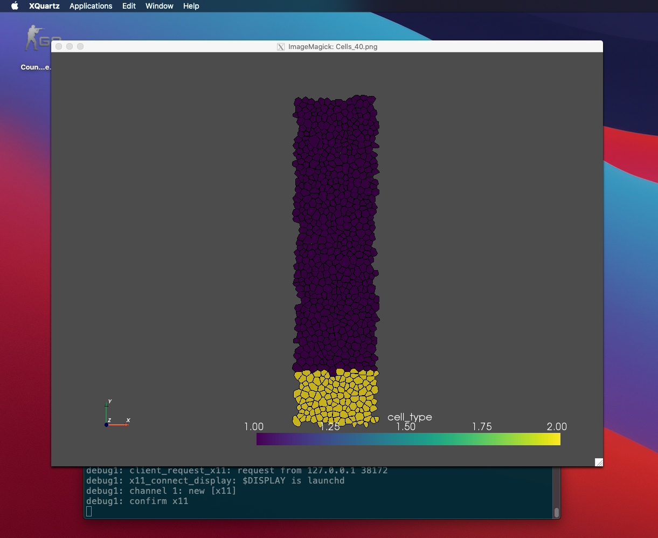Click the purple cell column in the image

[335, 232]
